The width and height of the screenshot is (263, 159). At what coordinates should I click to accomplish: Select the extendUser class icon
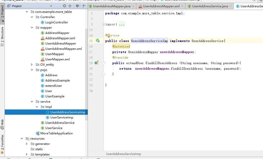point(43,86)
